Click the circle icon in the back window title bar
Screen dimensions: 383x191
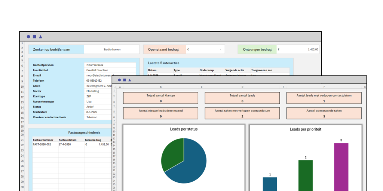pos(28,37)
